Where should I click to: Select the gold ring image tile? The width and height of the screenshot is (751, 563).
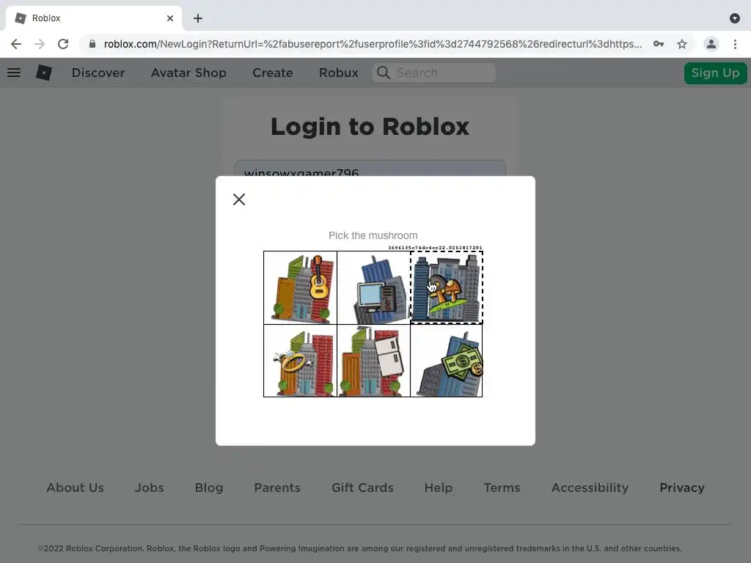coord(300,361)
